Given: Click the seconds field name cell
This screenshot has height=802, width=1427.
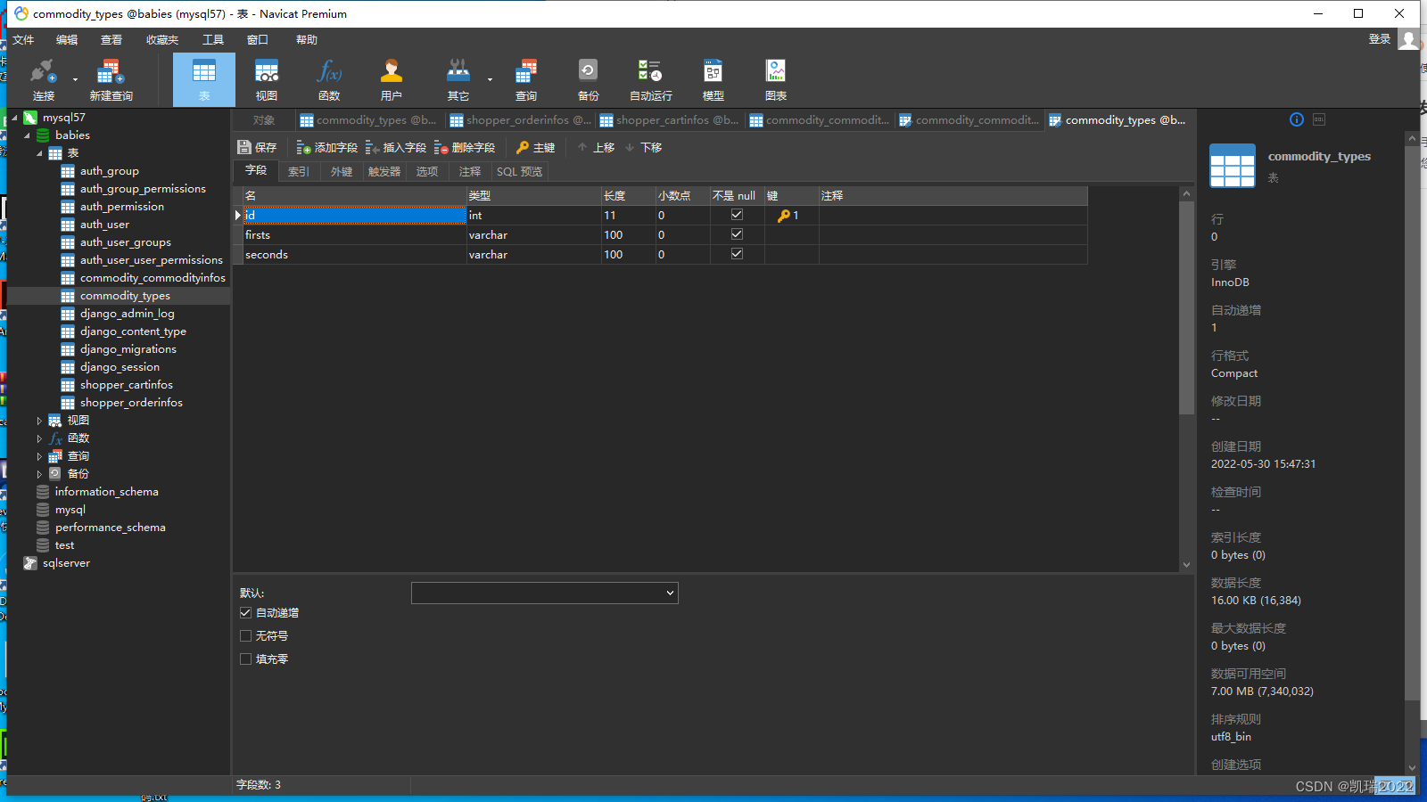Looking at the screenshot, I should [x=355, y=255].
